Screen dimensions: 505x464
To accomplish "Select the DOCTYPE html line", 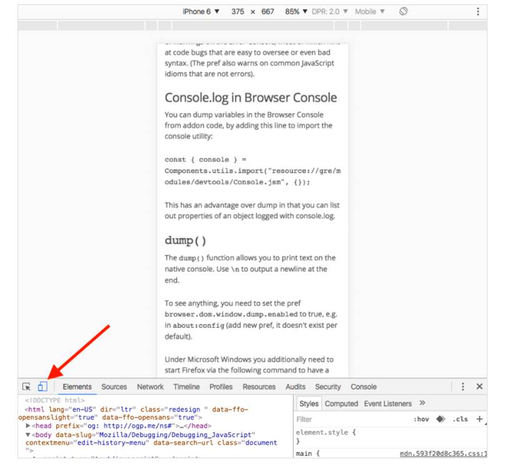I will pos(55,400).
